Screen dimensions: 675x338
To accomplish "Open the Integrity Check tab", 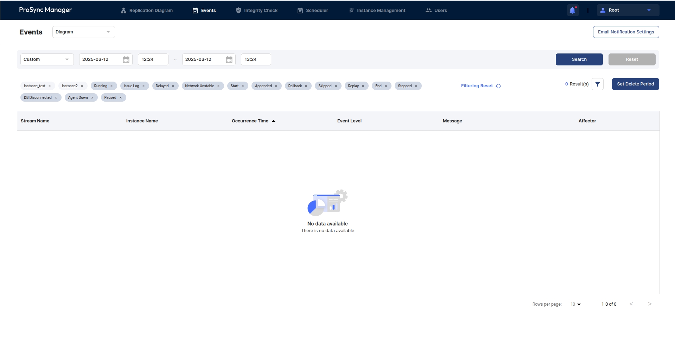I will 256,11.
